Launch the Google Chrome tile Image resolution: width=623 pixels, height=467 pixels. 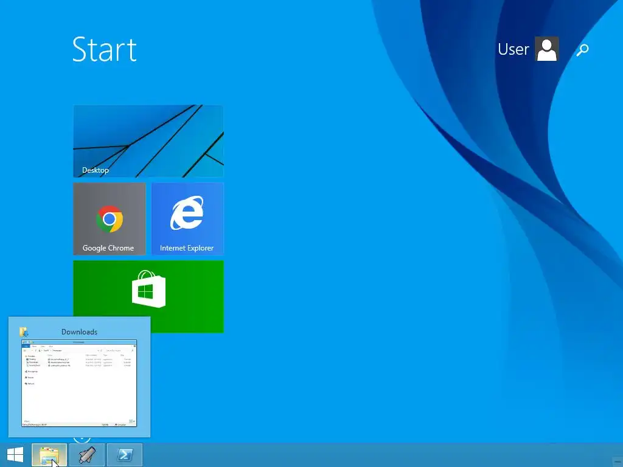point(110,219)
